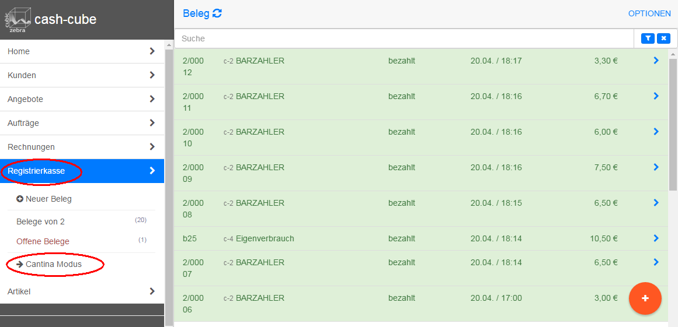The image size is (678, 327).
Task: Open Rechnungen in the sidebar
Action: [x=31, y=147]
